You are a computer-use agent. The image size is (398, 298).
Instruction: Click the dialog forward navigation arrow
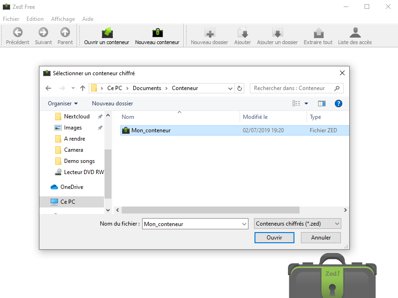coord(62,88)
